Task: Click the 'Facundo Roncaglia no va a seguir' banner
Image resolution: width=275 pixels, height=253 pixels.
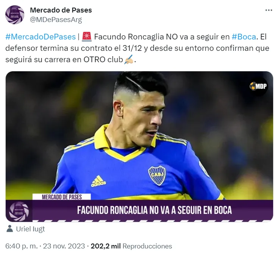Action: click(154, 210)
